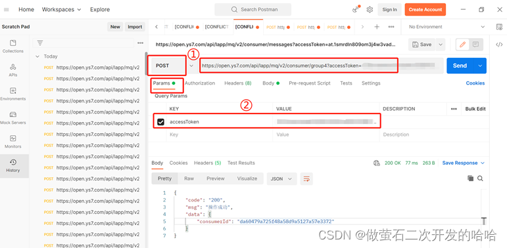Open query params column options ellipsis
The image size is (507, 248).
pos(454,109)
